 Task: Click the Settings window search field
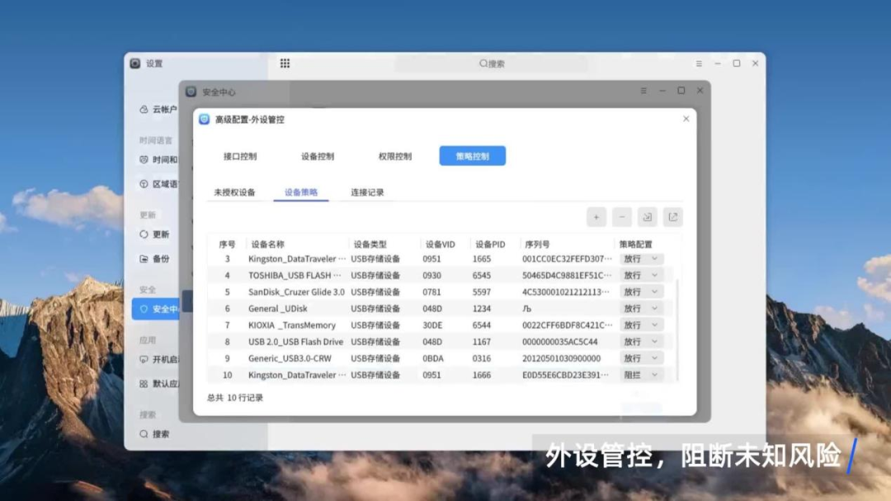[492, 63]
